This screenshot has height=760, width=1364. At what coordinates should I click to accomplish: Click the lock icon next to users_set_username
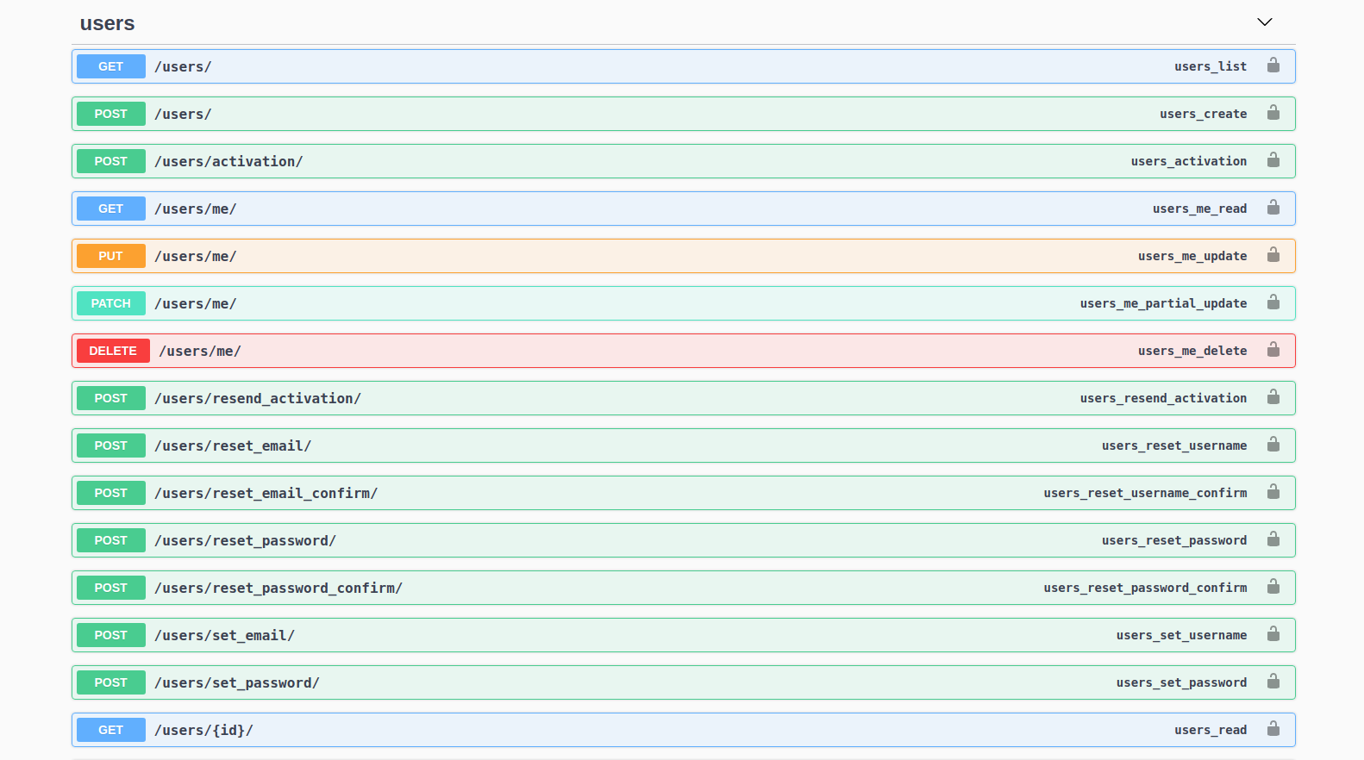1273,634
